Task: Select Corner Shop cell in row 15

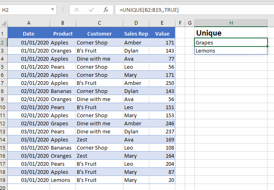Action: click(99, 148)
